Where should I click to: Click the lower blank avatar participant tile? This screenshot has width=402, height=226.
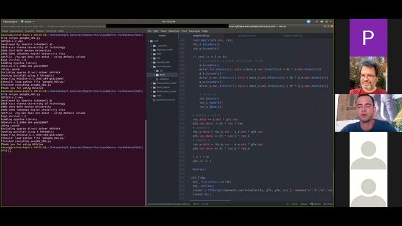point(369,188)
